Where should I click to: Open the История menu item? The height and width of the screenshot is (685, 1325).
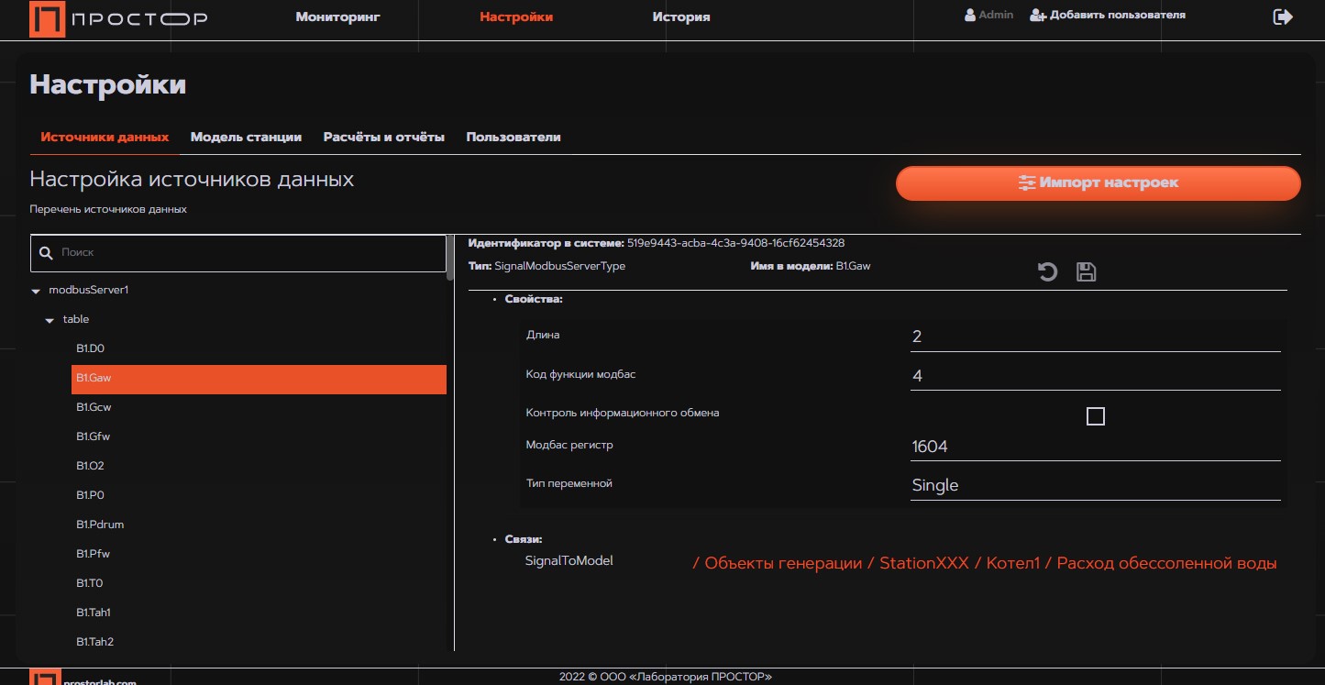click(680, 17)
